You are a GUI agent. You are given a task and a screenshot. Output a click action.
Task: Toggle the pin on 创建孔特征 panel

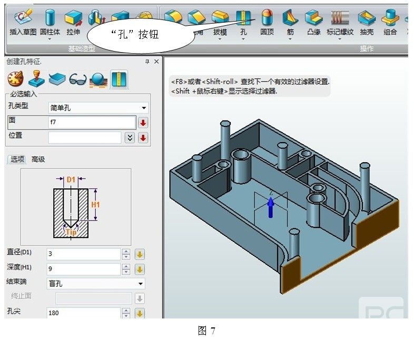coord(147,62)
